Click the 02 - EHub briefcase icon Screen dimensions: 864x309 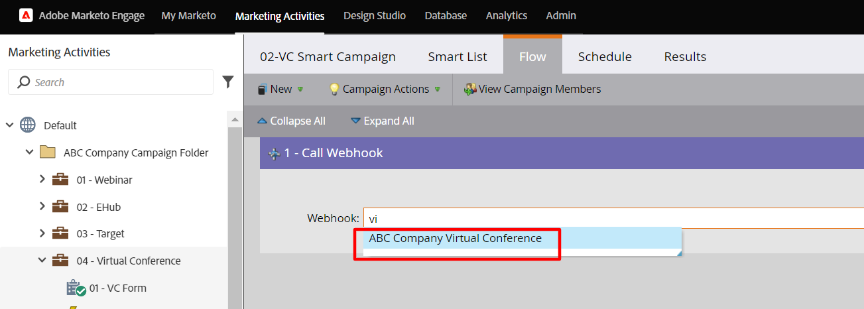(60, 207)
